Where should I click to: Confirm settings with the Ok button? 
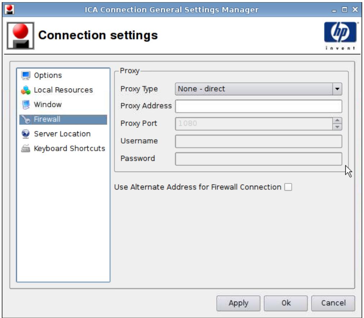click(x=286, y=303)
